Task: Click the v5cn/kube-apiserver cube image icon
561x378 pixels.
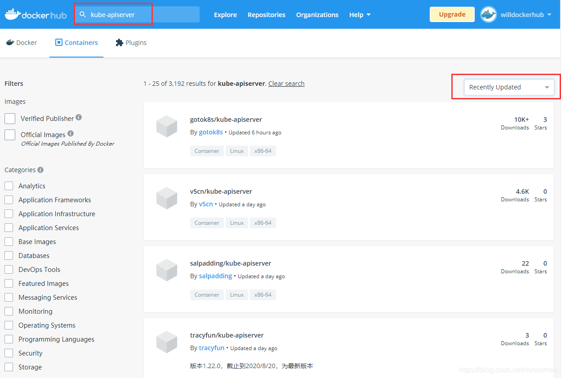Action: tap(167, 198)
